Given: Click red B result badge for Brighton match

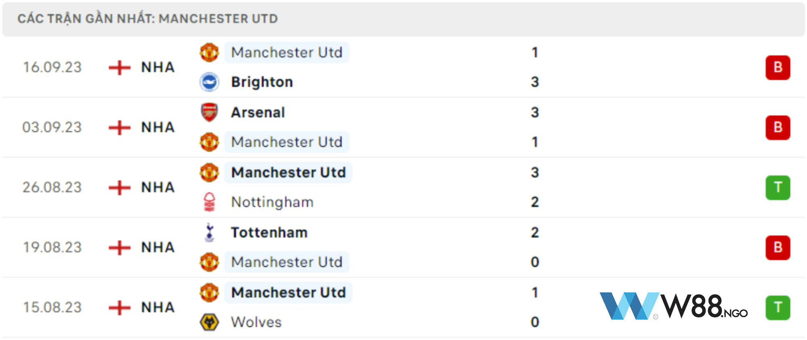Looking at the screenshot, I should (x=778, y=67).
